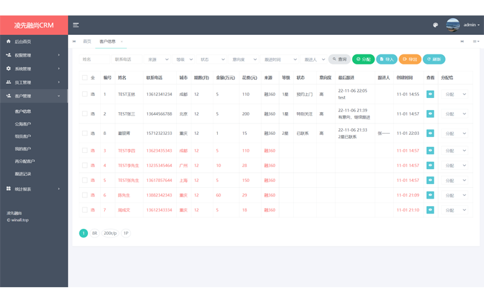Check the checkbox for row number 3
Screen dimensions: 484x302
pos(85,150)
